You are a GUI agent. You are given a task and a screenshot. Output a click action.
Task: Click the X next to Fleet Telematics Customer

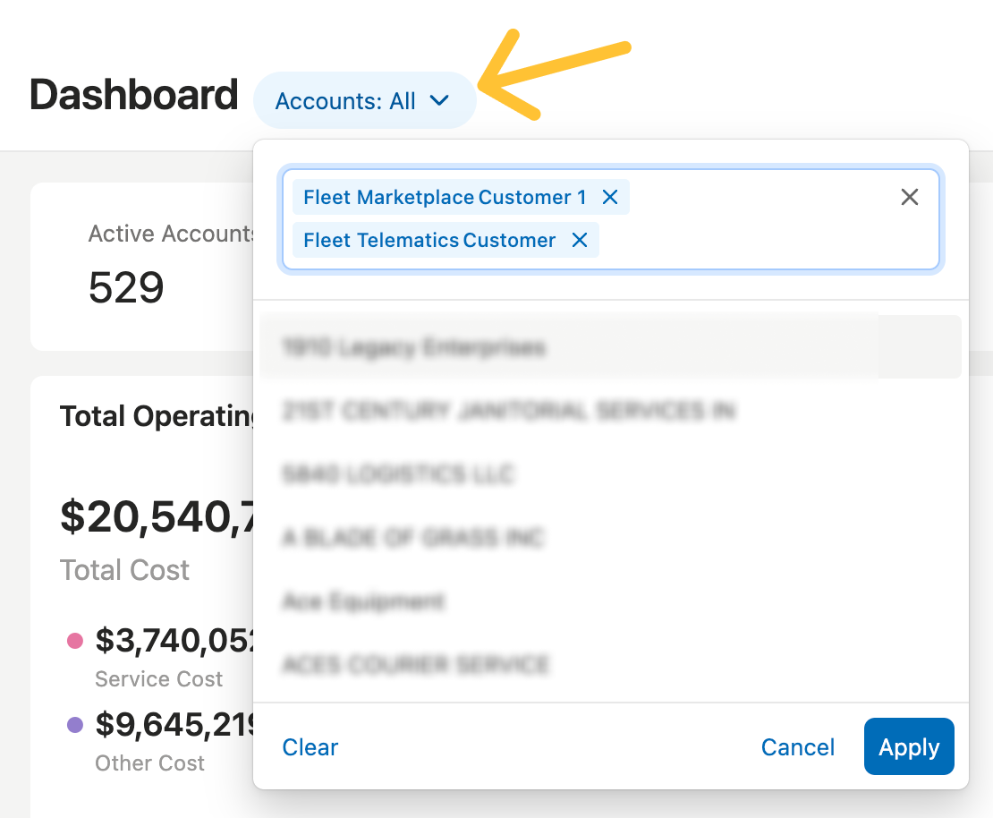[580, 240]
